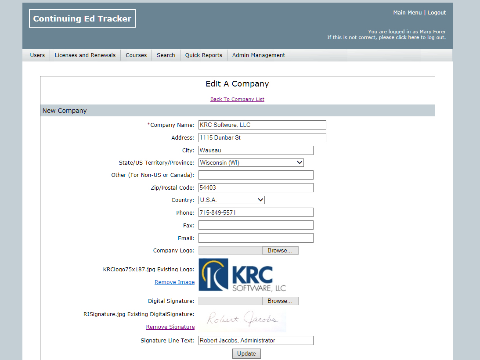Browse for a Digital Signature file
Image resolution: width=480 pixels, height=360 pixels.
click(x=280, y=301)
